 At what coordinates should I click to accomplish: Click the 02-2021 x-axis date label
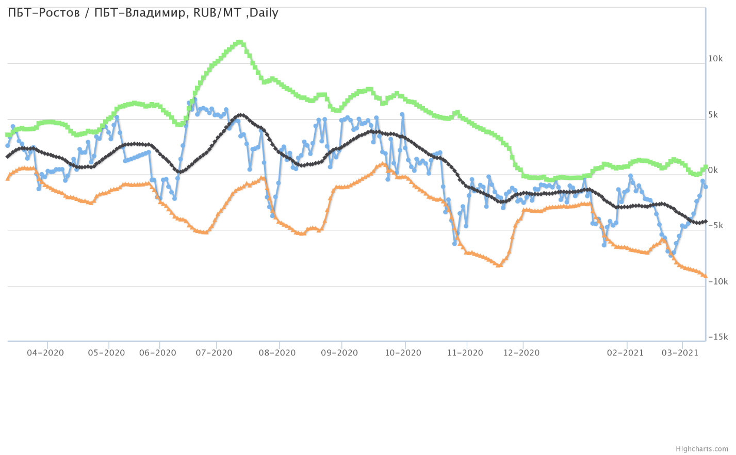click(x=625, y=353)
